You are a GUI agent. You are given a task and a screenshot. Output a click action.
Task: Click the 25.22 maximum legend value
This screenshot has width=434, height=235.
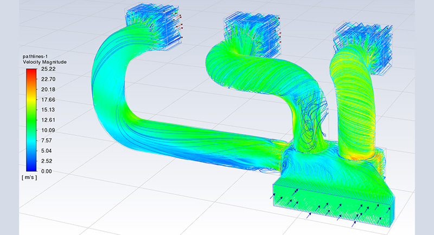tap(49, 69)
